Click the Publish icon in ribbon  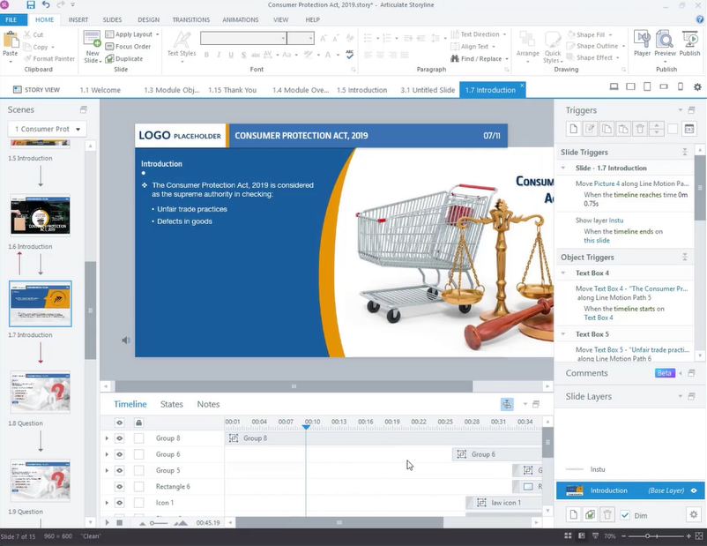click(x=689, y=40)
